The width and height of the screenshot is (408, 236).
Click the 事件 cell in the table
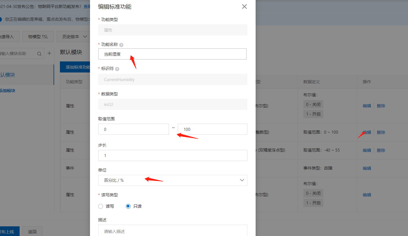(70, 168)
